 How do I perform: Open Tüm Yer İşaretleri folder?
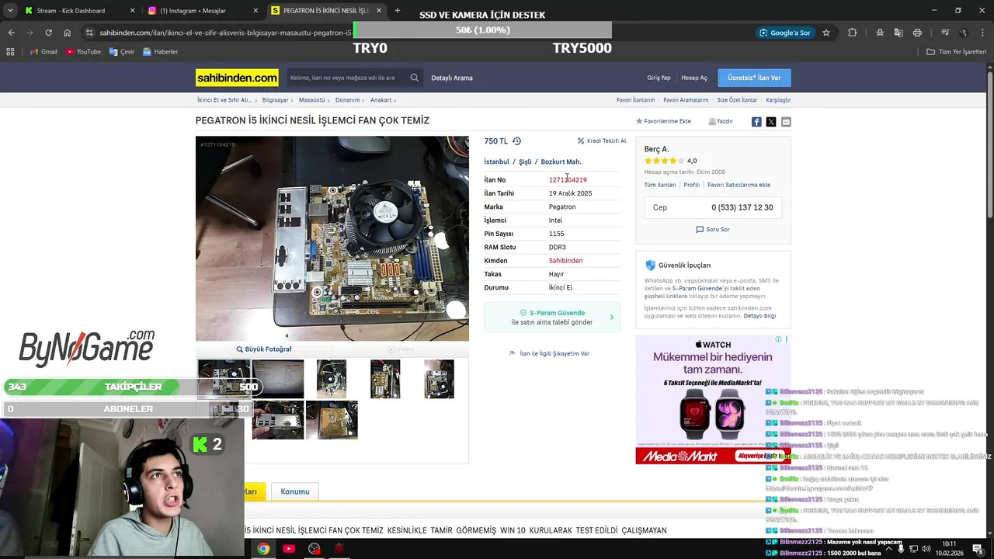(x=957, y=51)
